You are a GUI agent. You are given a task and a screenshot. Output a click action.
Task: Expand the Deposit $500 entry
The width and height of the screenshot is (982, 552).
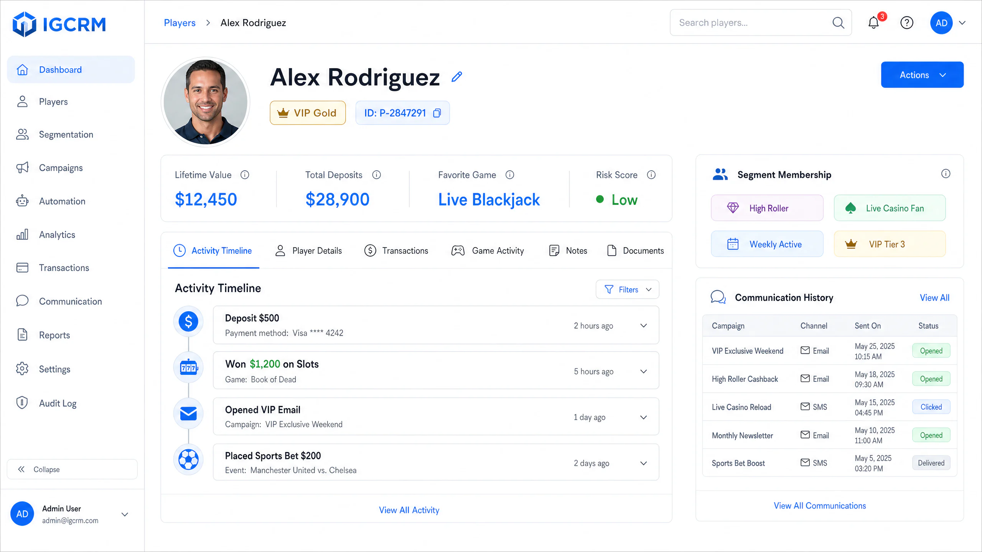[x=644, y=325]
